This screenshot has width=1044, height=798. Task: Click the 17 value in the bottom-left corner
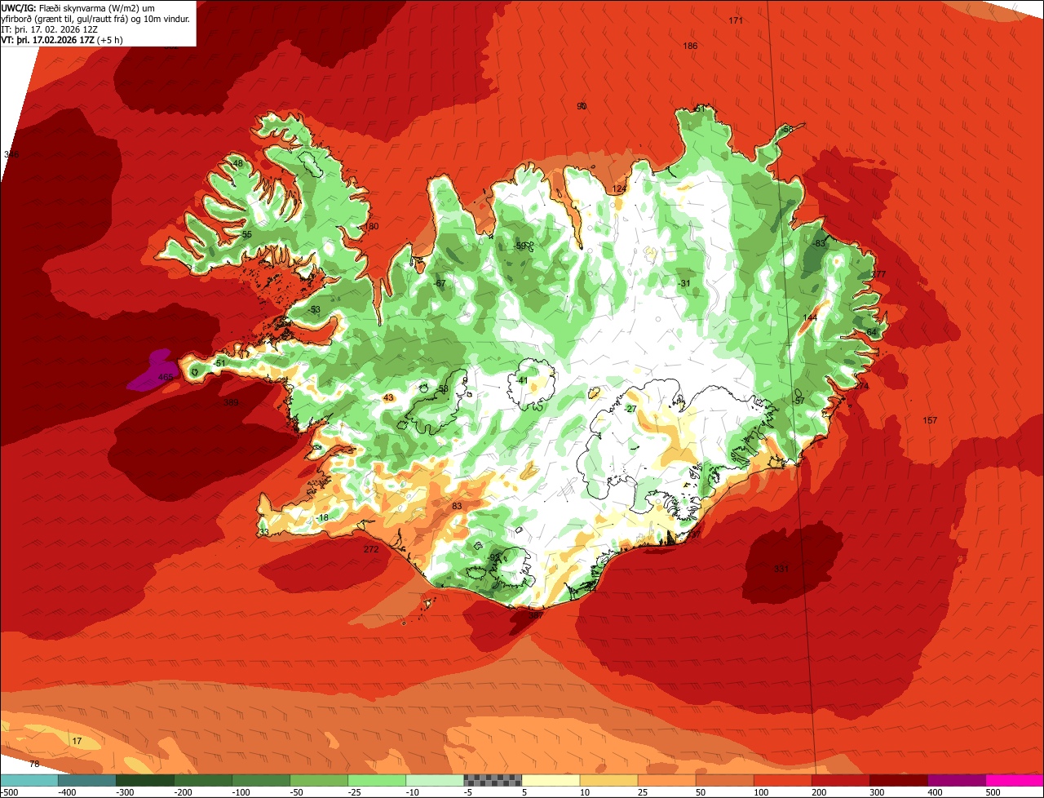pos(77,742)
